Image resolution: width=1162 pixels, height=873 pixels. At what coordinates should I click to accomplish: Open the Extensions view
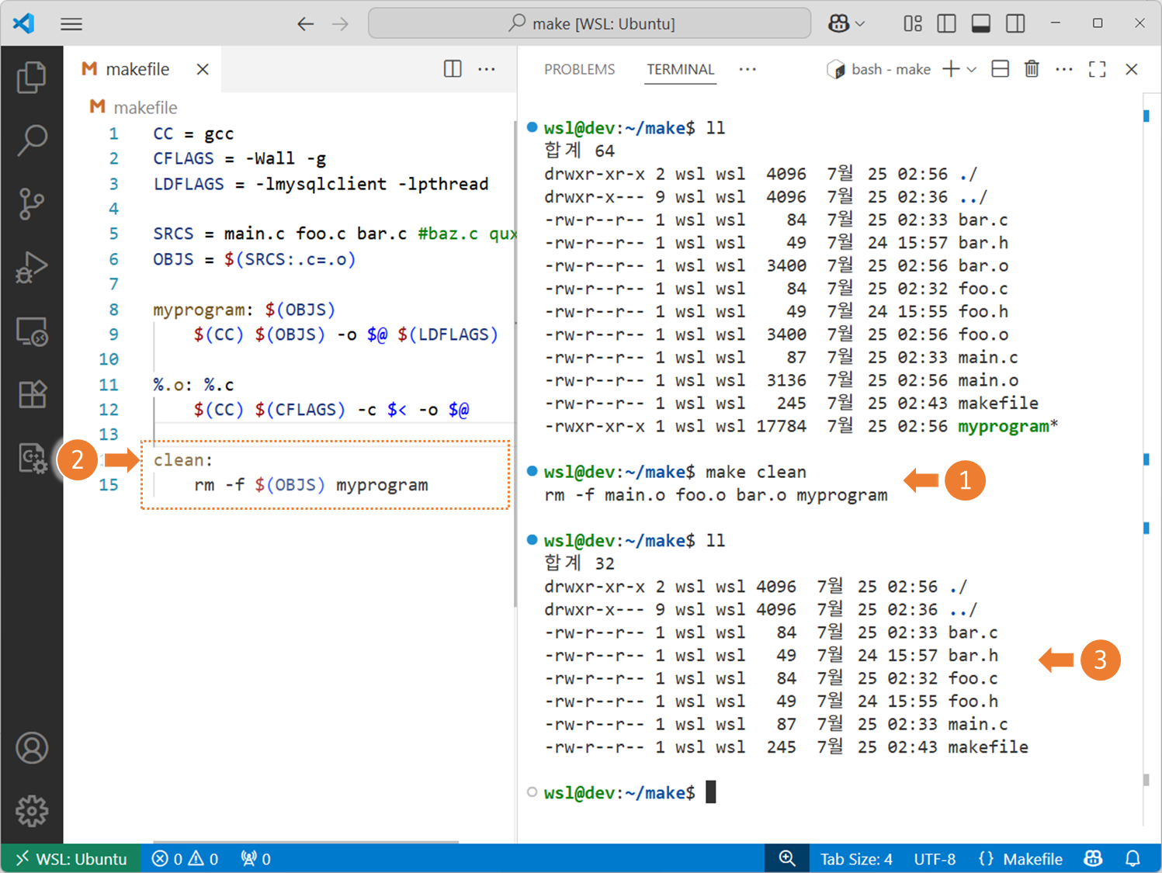tap(32, 395)
